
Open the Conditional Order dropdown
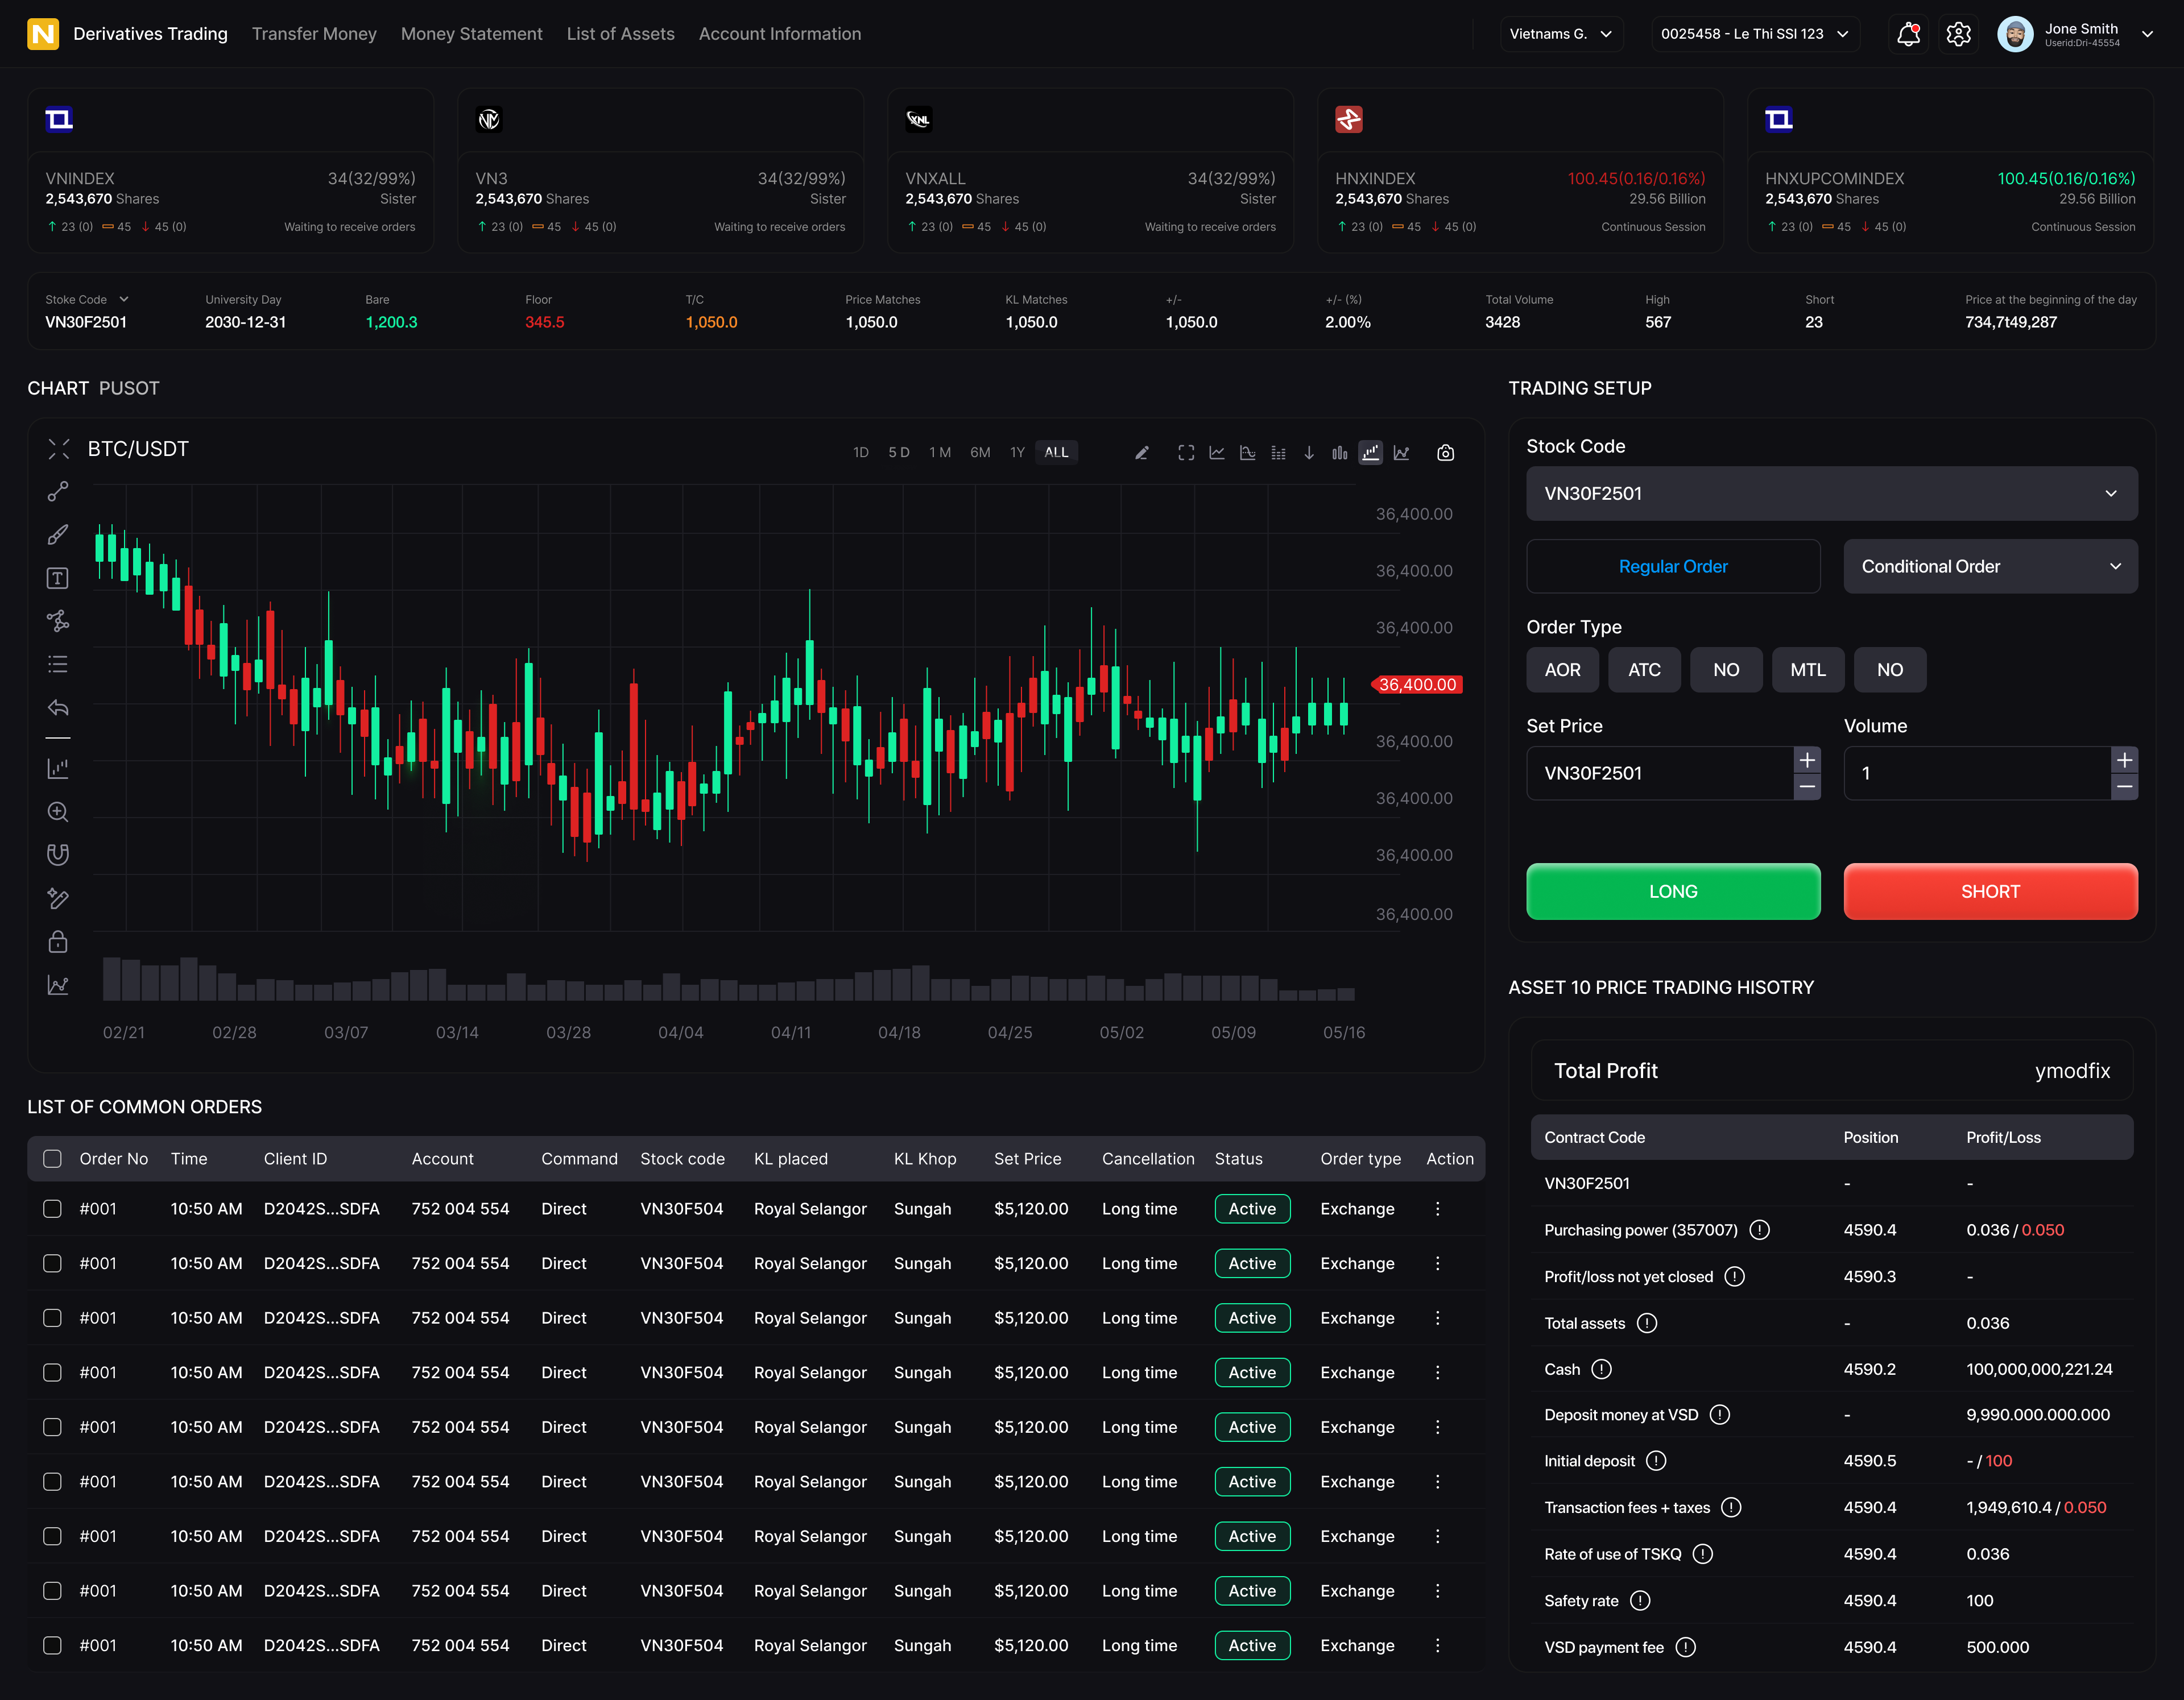click(x=1989, y=566)
